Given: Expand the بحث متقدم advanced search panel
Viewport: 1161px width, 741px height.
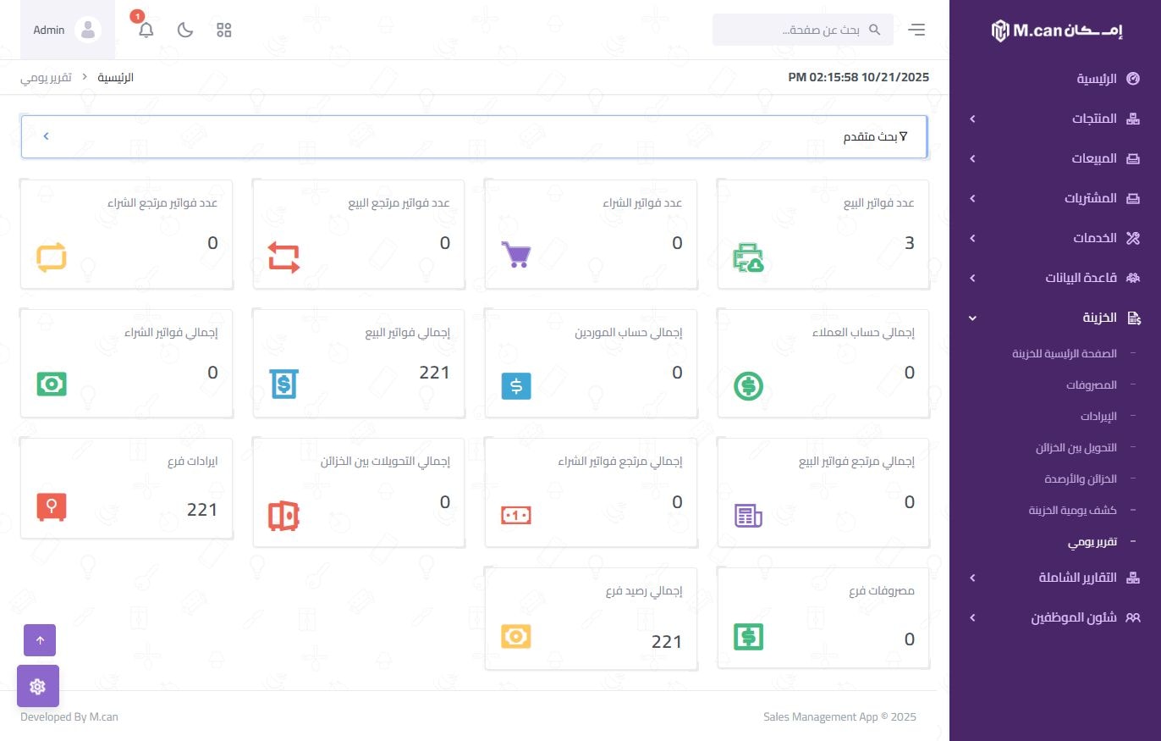Looking at the screenshot, I should [474, 136].
